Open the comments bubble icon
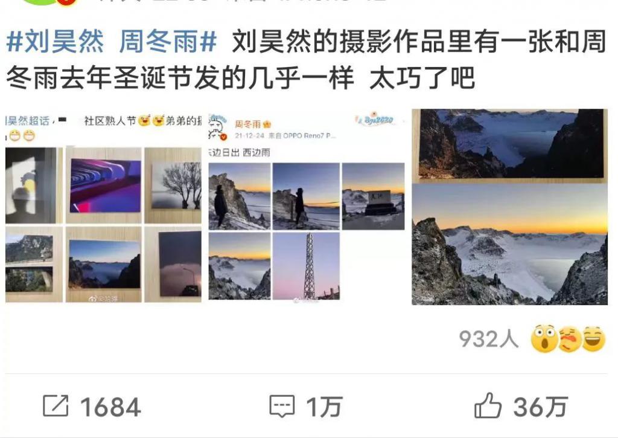618x438 pixels. coord(282,406)
